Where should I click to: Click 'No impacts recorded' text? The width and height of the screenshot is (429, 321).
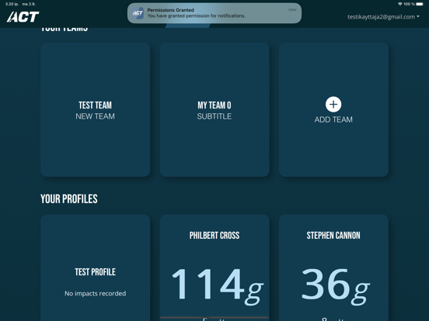96,293
